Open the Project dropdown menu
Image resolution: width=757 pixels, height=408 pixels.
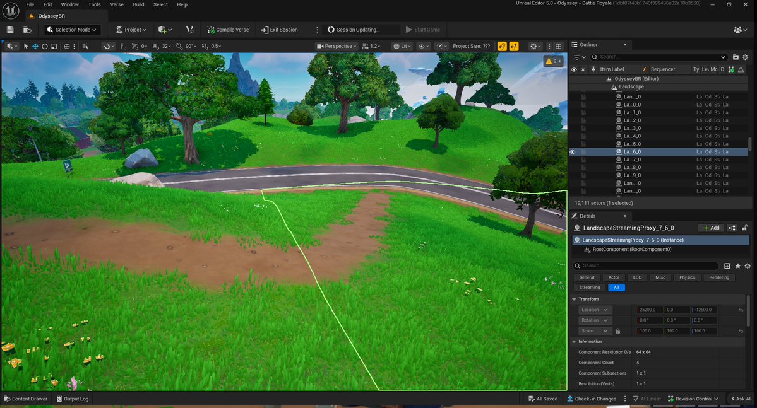pyautogui.click(x=131, y=30)
